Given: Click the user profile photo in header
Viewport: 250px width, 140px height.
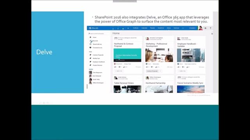Looking at the screenshot, I should 200,28.
